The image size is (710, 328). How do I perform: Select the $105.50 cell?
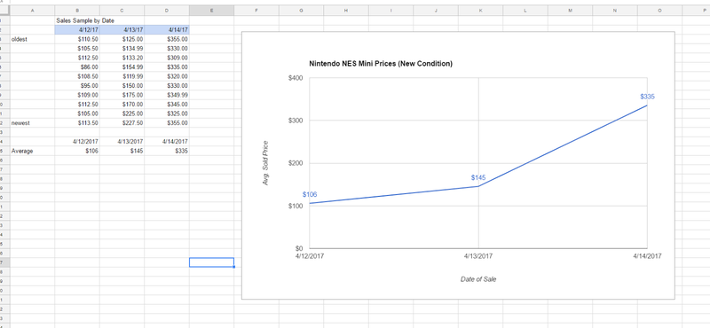click(77, 49)
